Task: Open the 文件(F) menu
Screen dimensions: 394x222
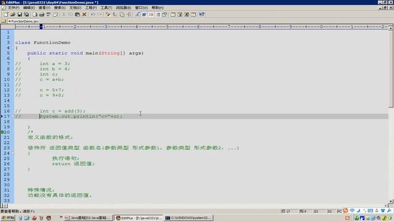Action: (14, 8)
